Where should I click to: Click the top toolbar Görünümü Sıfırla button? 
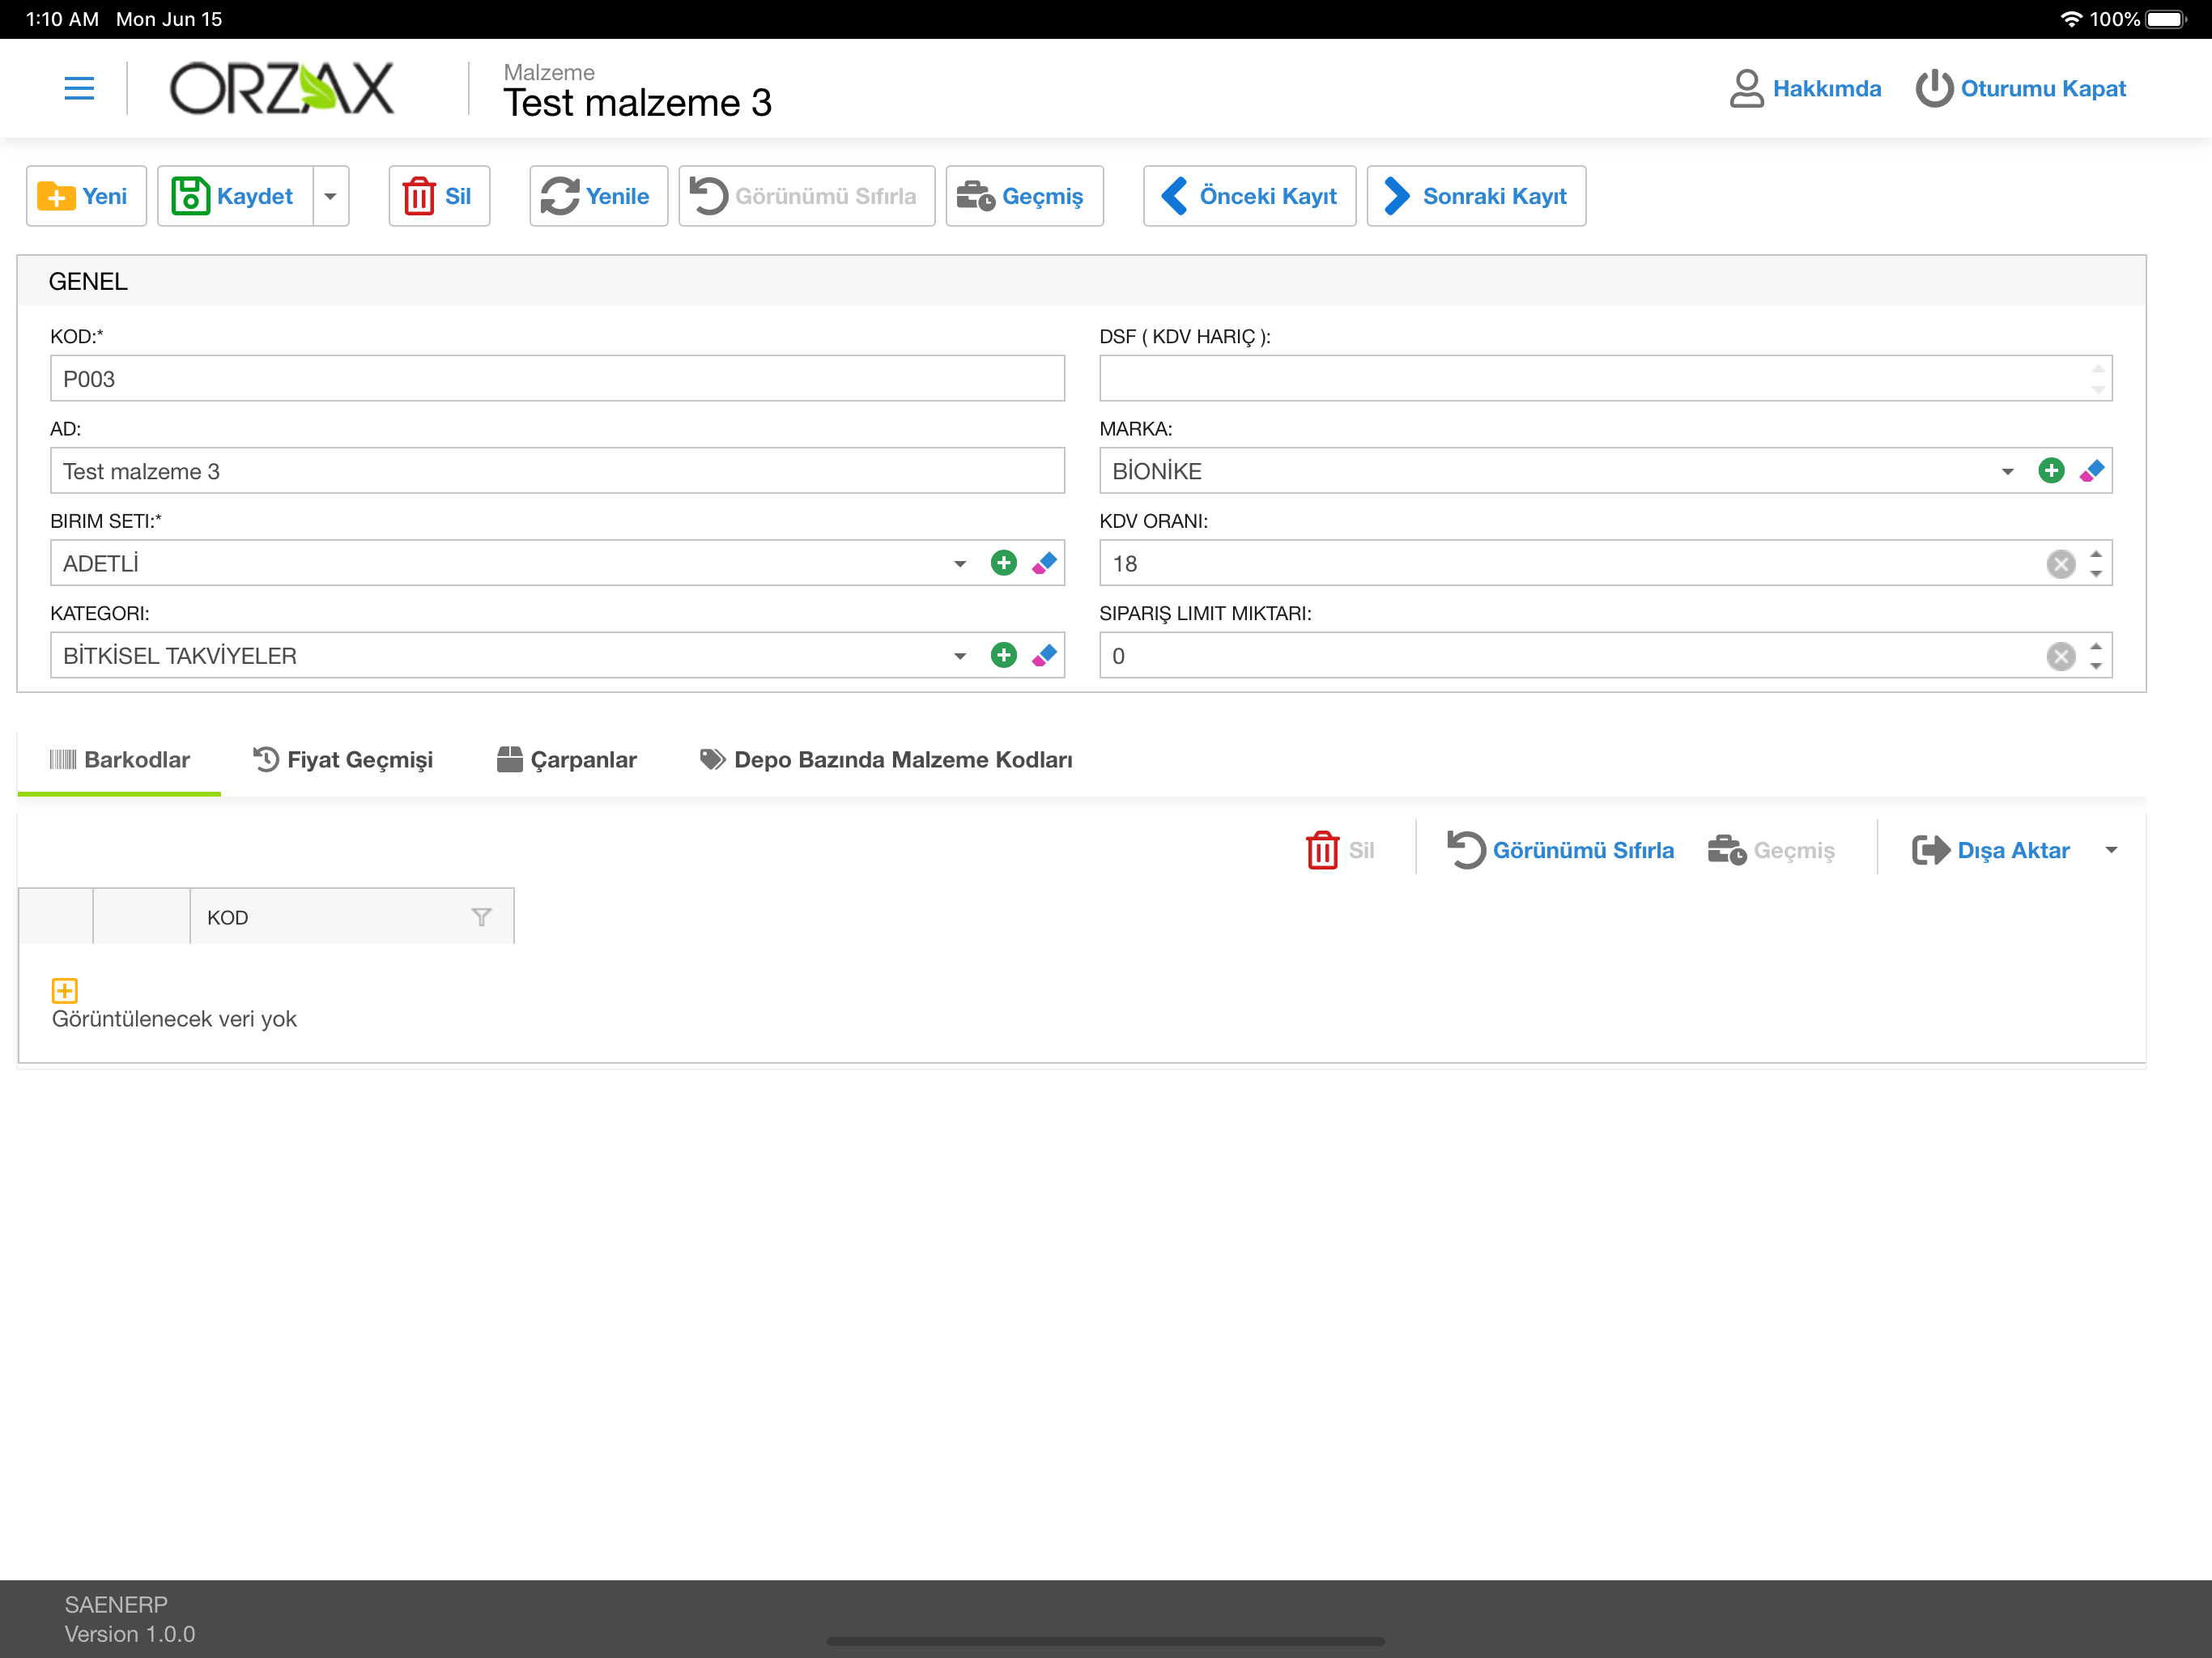806,196
